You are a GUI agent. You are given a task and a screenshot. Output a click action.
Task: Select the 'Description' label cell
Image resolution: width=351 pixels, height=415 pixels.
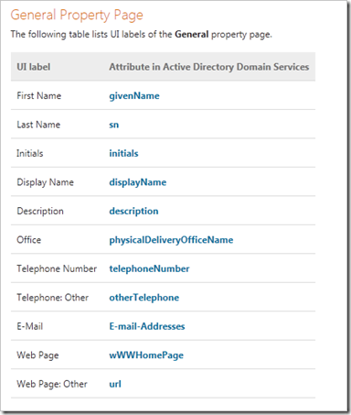40,211
